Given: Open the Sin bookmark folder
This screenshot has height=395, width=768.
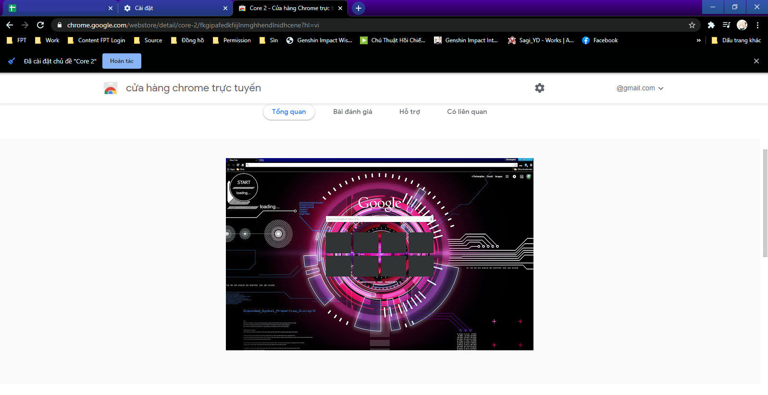Looking at the screenshot, I should (x=269, y=40).
